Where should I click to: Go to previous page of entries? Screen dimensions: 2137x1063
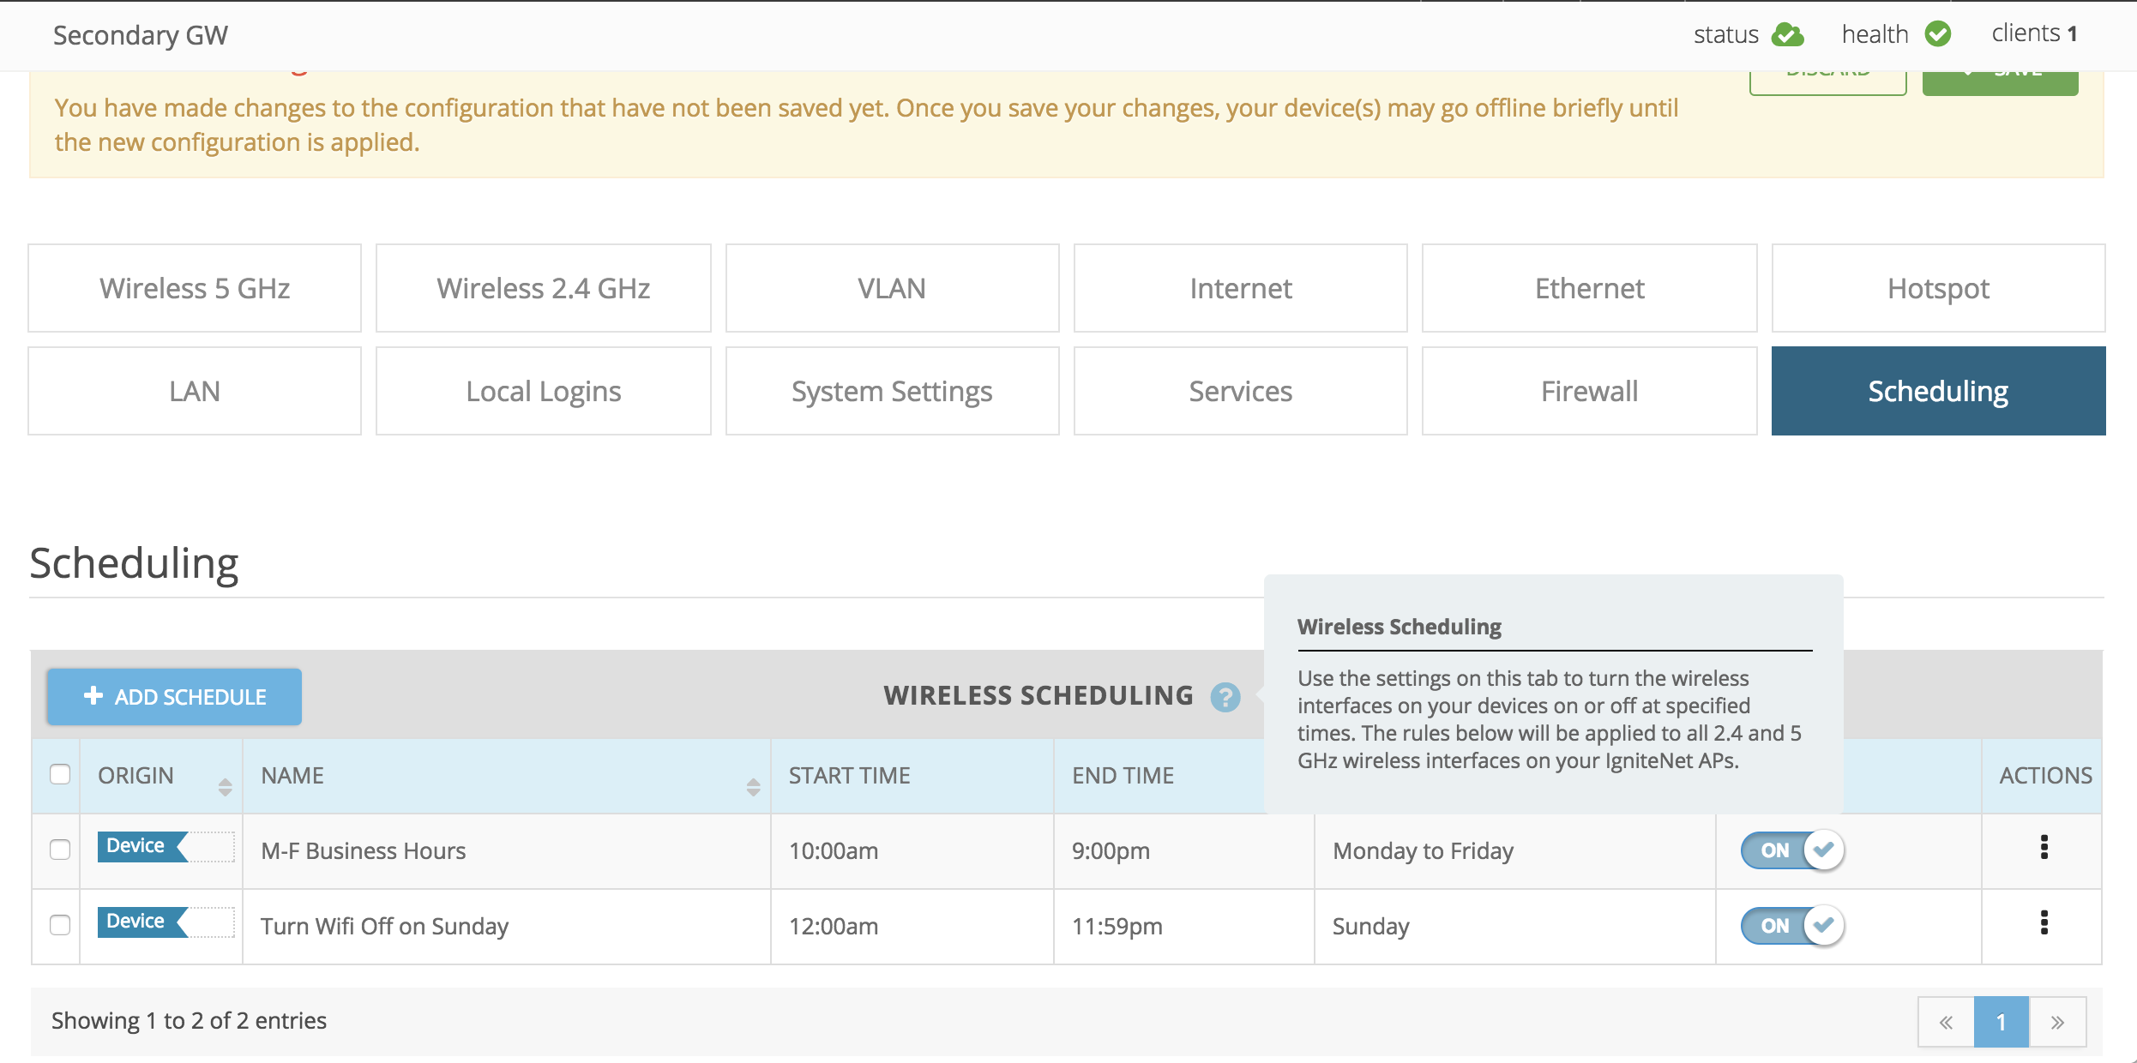coord(1946,1022)
